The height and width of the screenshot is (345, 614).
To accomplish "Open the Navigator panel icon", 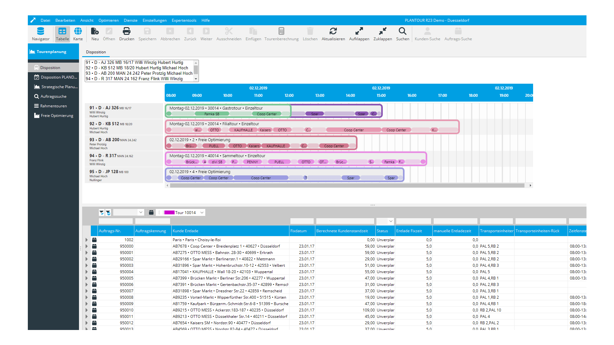I will 41,31.
